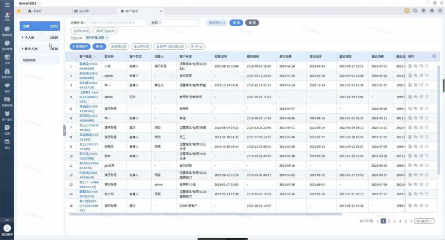
Task: Open the hamburger menu at top-left
Action: coord(7,4)
